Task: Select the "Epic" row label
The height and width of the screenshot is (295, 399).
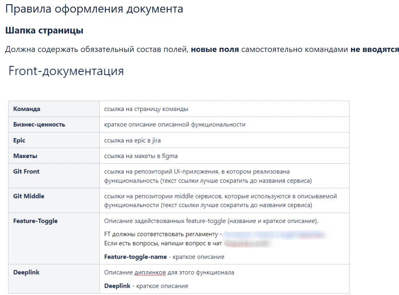Action: tap(19, 141)
